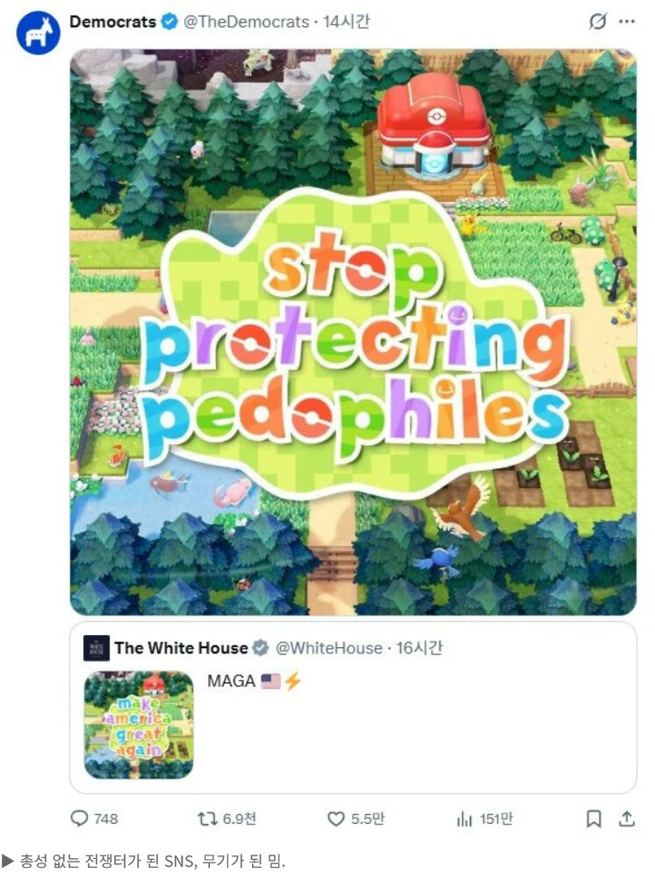Open the @WhiteHouse handle in quoted post
Screen dimensions: 655x880
(x=328, y=648)
